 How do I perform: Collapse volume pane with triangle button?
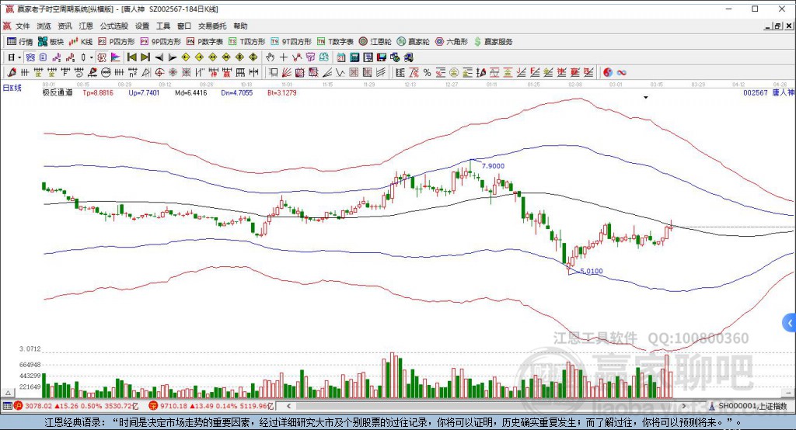(x=8, y=393)
